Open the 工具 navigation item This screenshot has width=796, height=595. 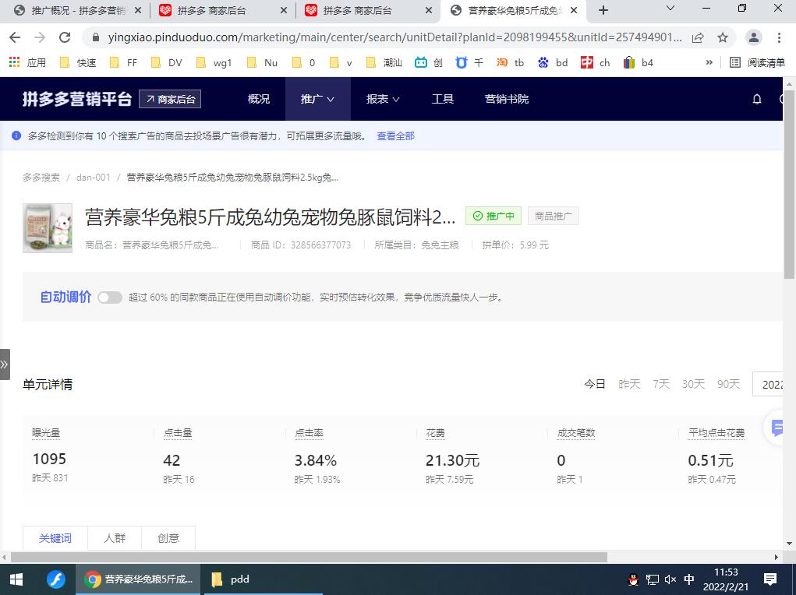click(x=443, y=99)
